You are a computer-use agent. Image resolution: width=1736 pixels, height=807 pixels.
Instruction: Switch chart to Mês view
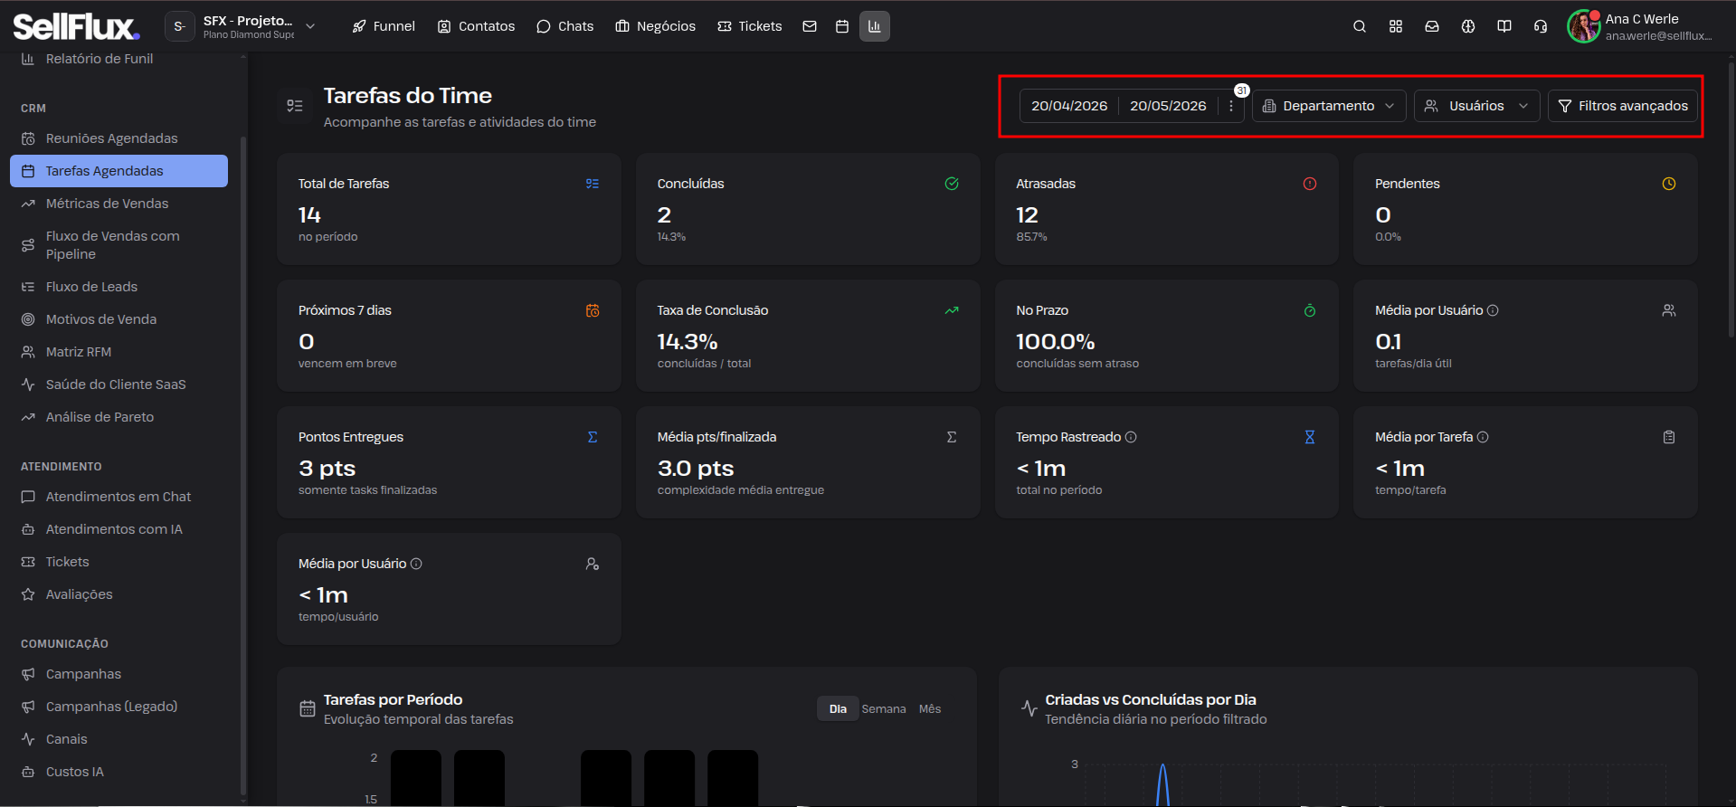point(930,709)
